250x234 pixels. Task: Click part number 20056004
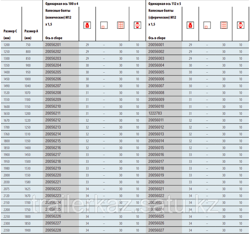156,65
